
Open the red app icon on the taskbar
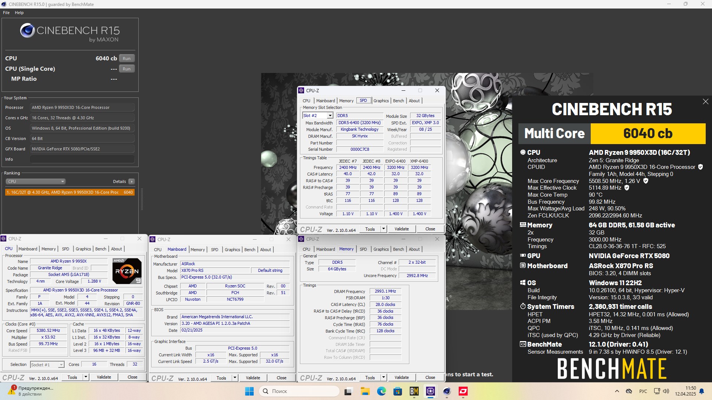coord(463,391)
